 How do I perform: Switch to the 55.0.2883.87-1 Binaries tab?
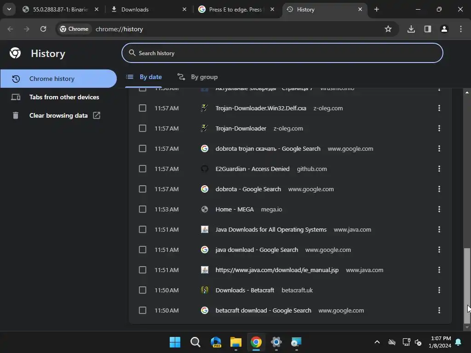pyautogui.click(x=60, y=9)
